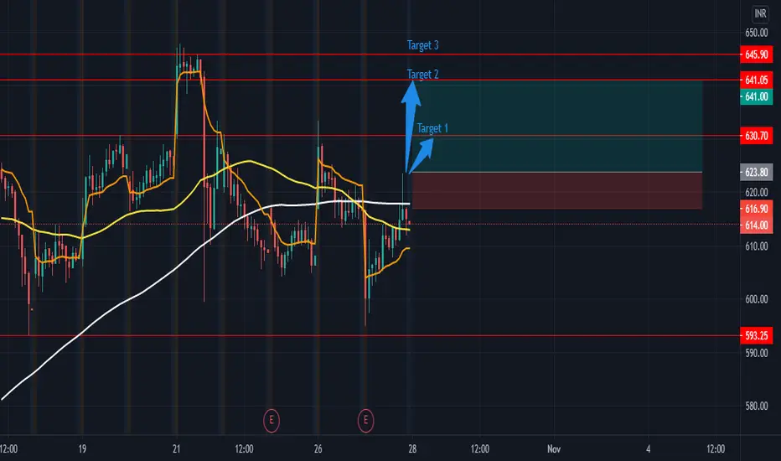Click the 590.00 price axis tick

tap(756, 354)
